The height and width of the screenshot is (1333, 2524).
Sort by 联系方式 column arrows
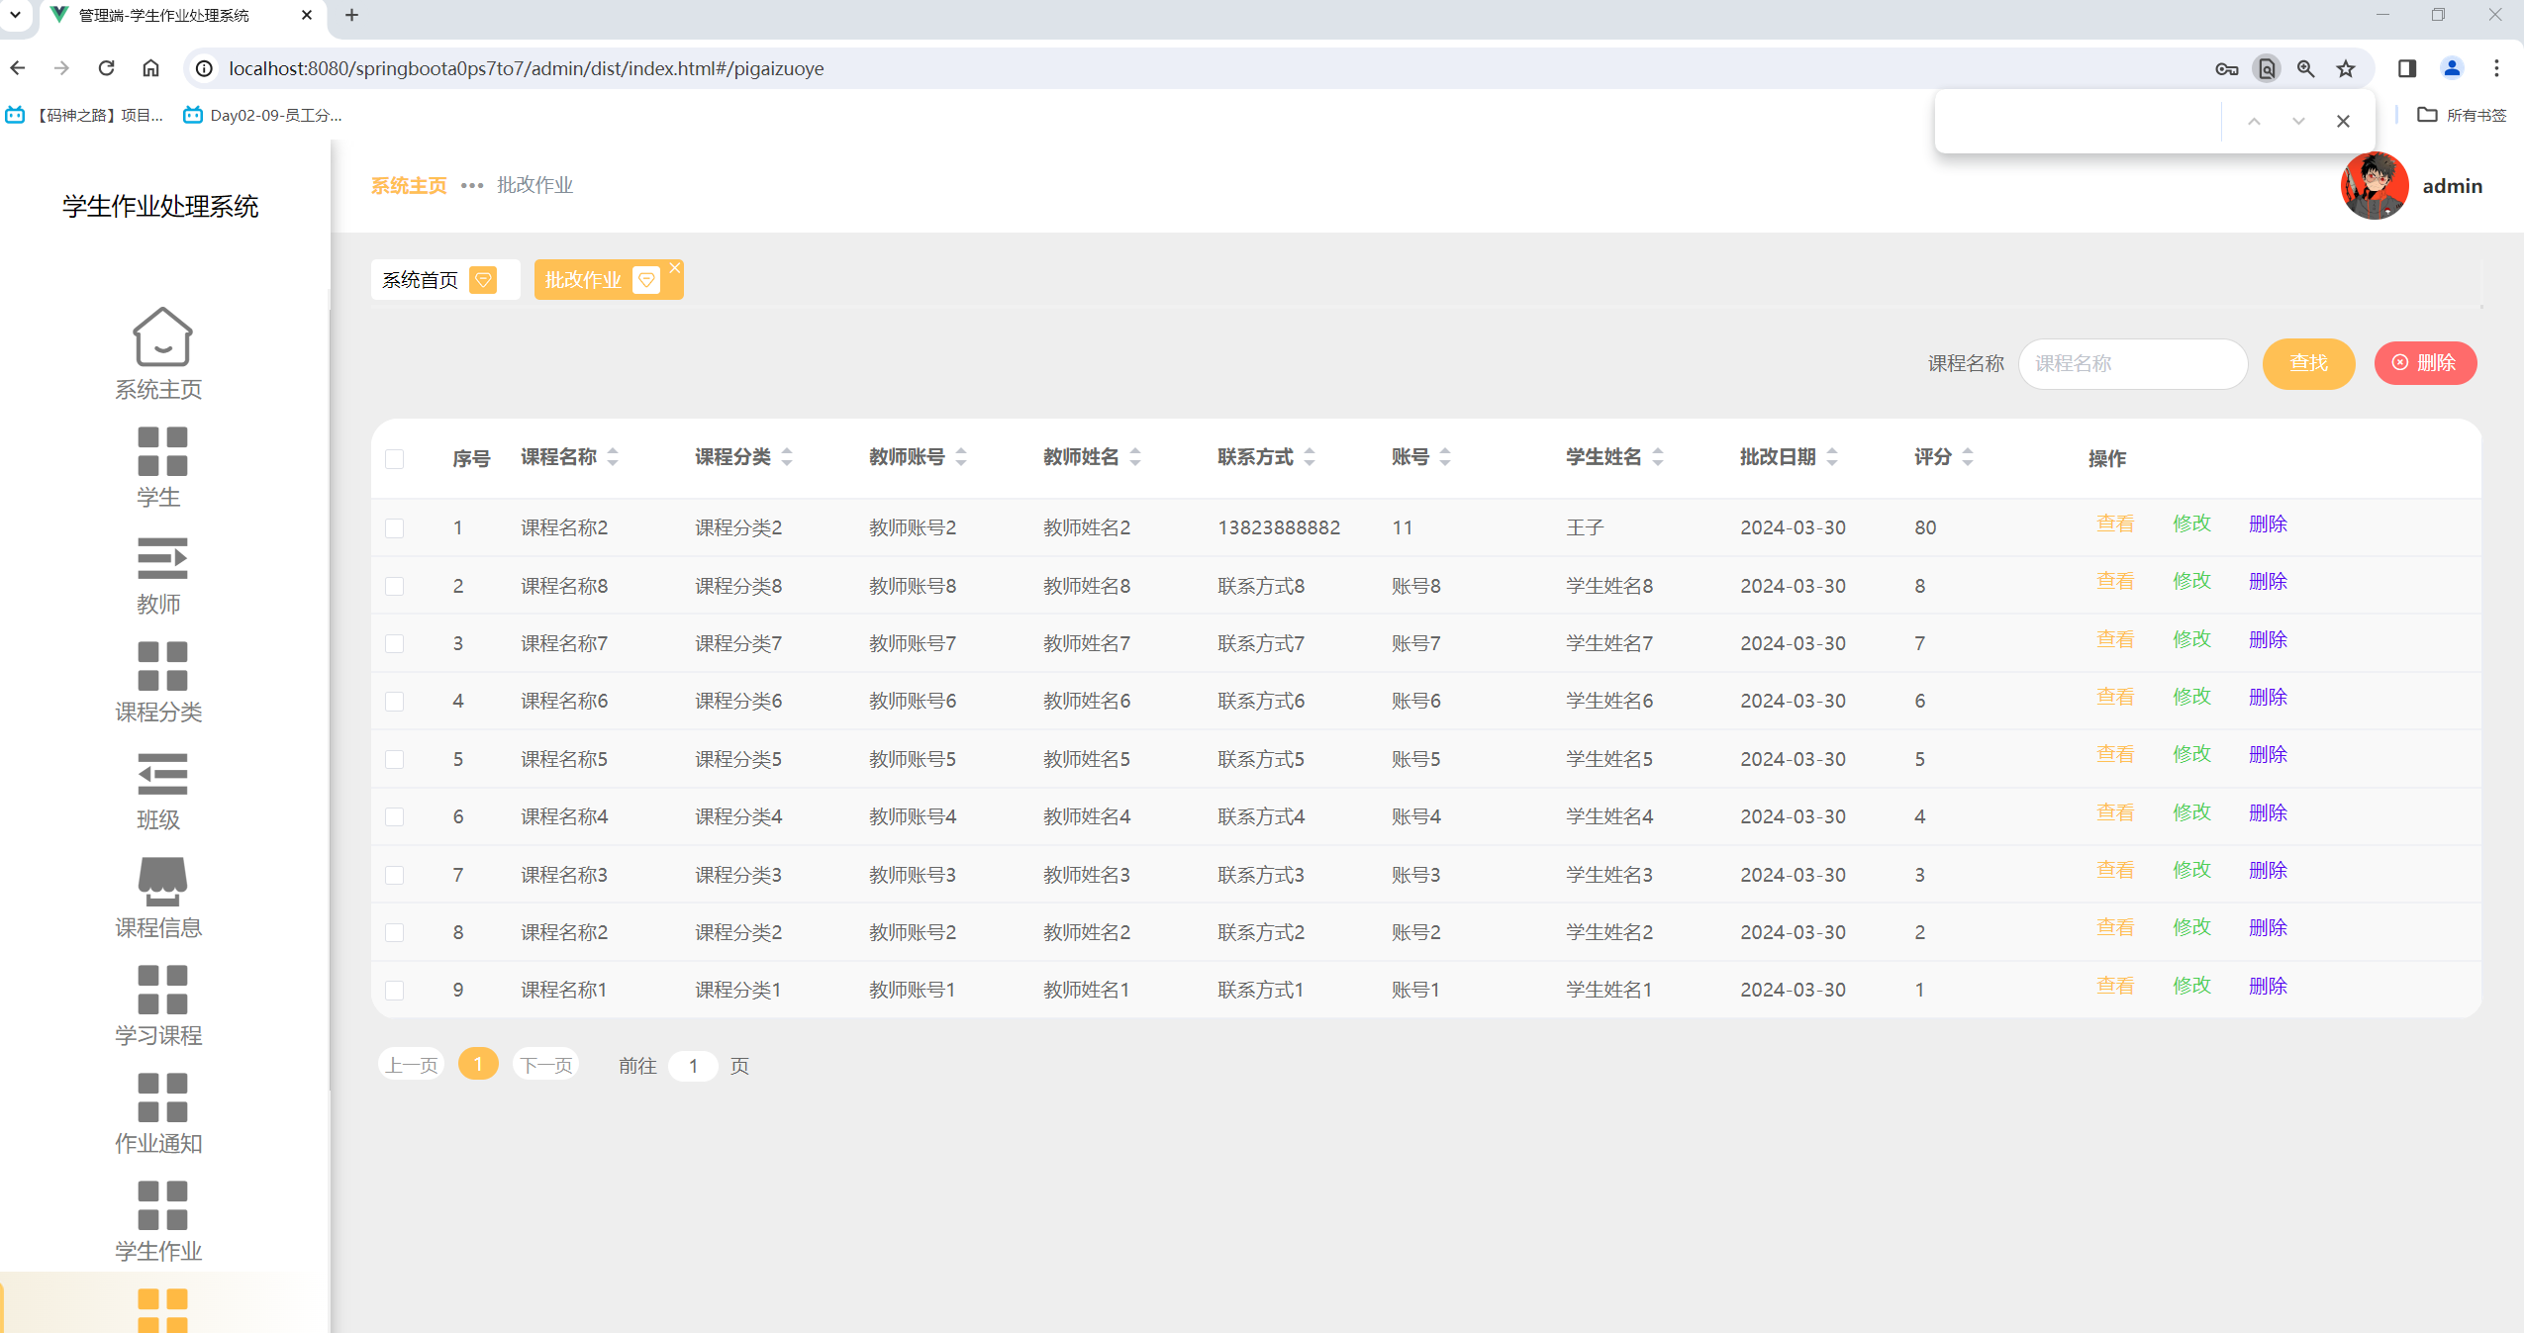pyautogui.click(x=1310, y=457)
